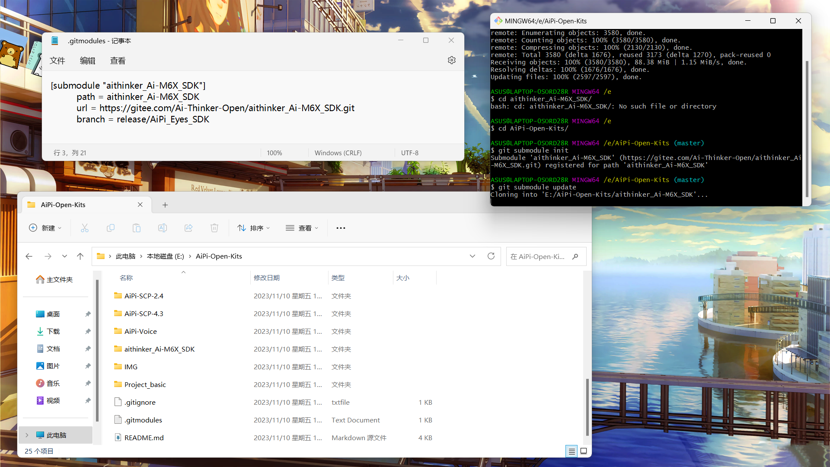Click 此电脑 breadcrumb in address bar
The image size is (830, 467).
pyautogui.click(x=125, y=256)
